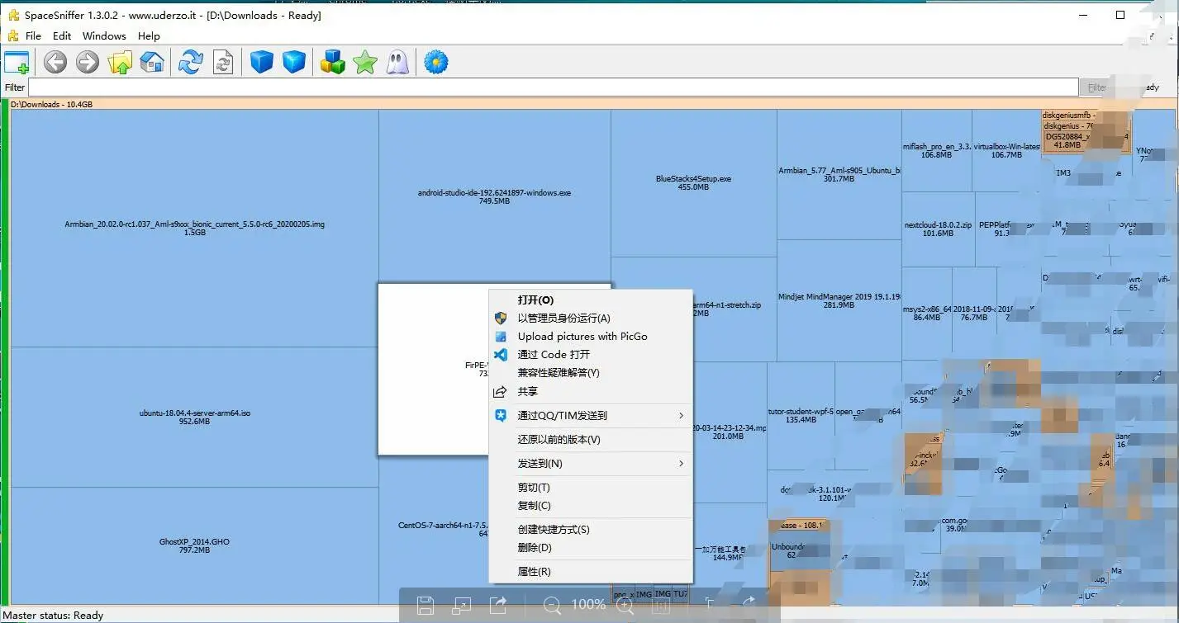Select the virtualbox-Win-latest 106.7MB block
The width and height of the screenshot is (1179, 623).
[1005, 150]
